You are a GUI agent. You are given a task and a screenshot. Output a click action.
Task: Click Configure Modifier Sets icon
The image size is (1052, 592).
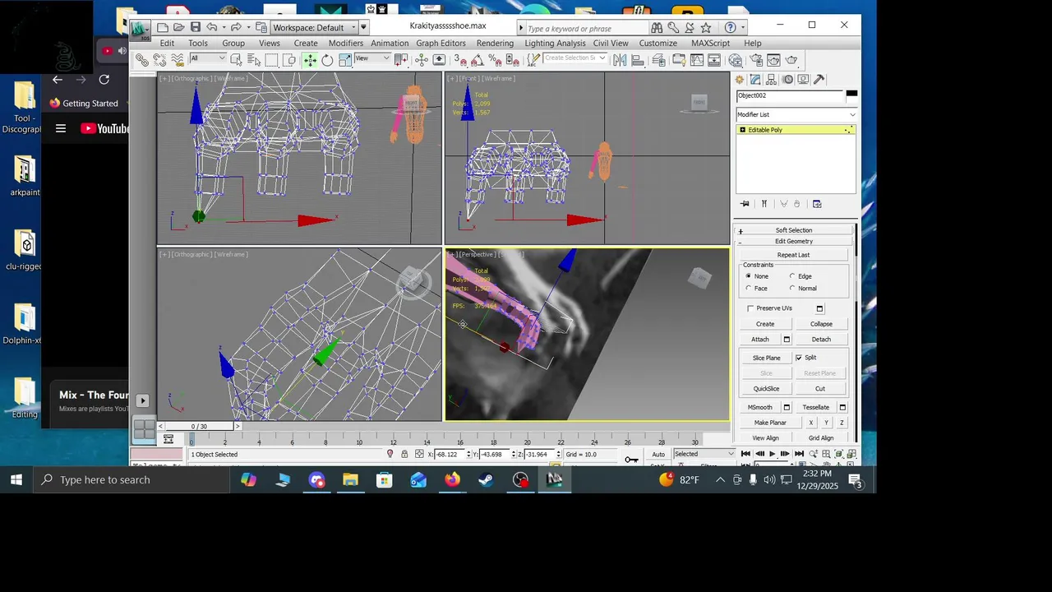(x=817, y=204)
